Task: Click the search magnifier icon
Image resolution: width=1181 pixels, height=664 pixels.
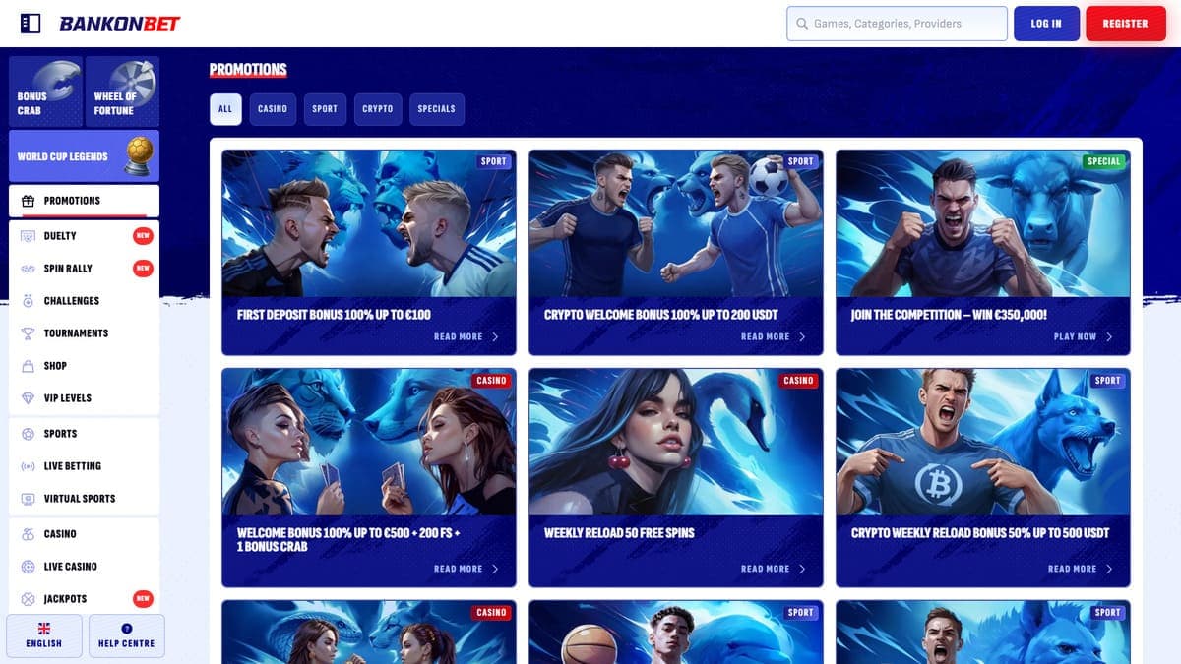Action: coord(802,24)
